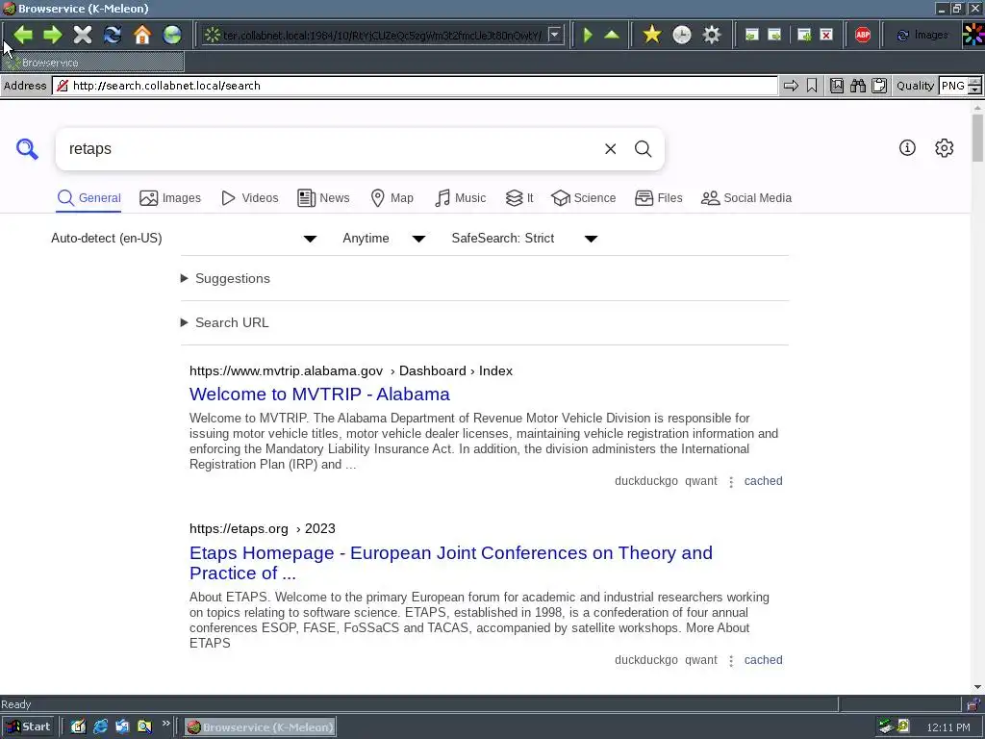Viewport: 985px width, 739px height.
Task: Click the clipboard icon near Quality
Action: (879, 86)
